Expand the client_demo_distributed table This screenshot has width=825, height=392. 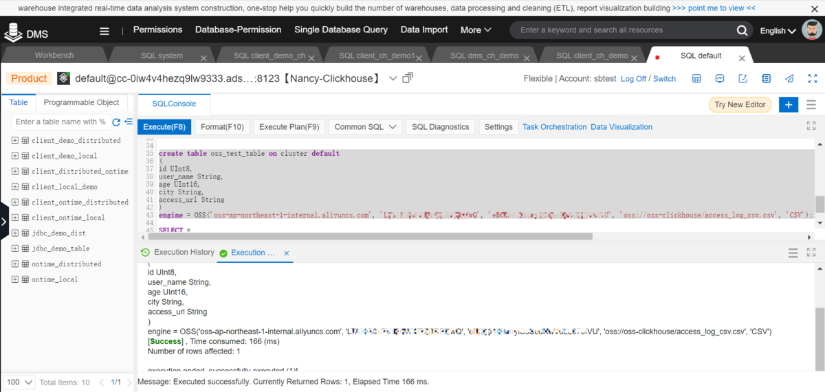(15, 140)
